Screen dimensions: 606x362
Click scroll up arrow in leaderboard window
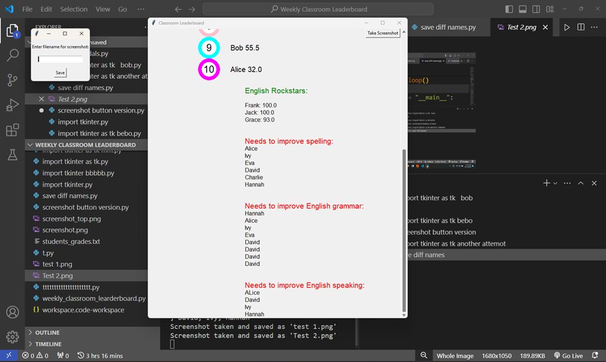click(x=404, y=32)
